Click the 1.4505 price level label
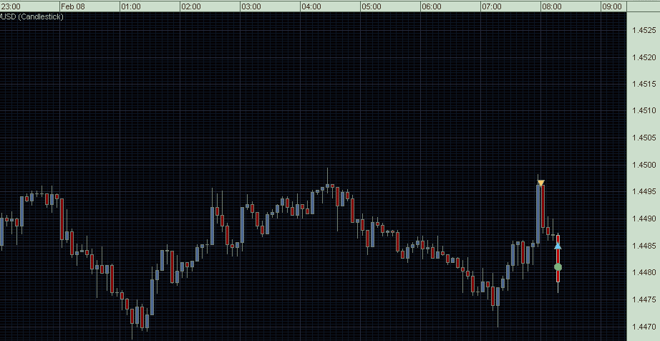This screenshot has height=341, width=660. (644, 138)
